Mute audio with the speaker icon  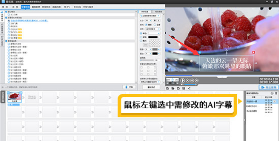click(x=182, y=85)
